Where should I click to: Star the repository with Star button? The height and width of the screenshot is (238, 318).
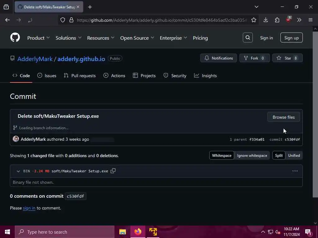point(288,58)
